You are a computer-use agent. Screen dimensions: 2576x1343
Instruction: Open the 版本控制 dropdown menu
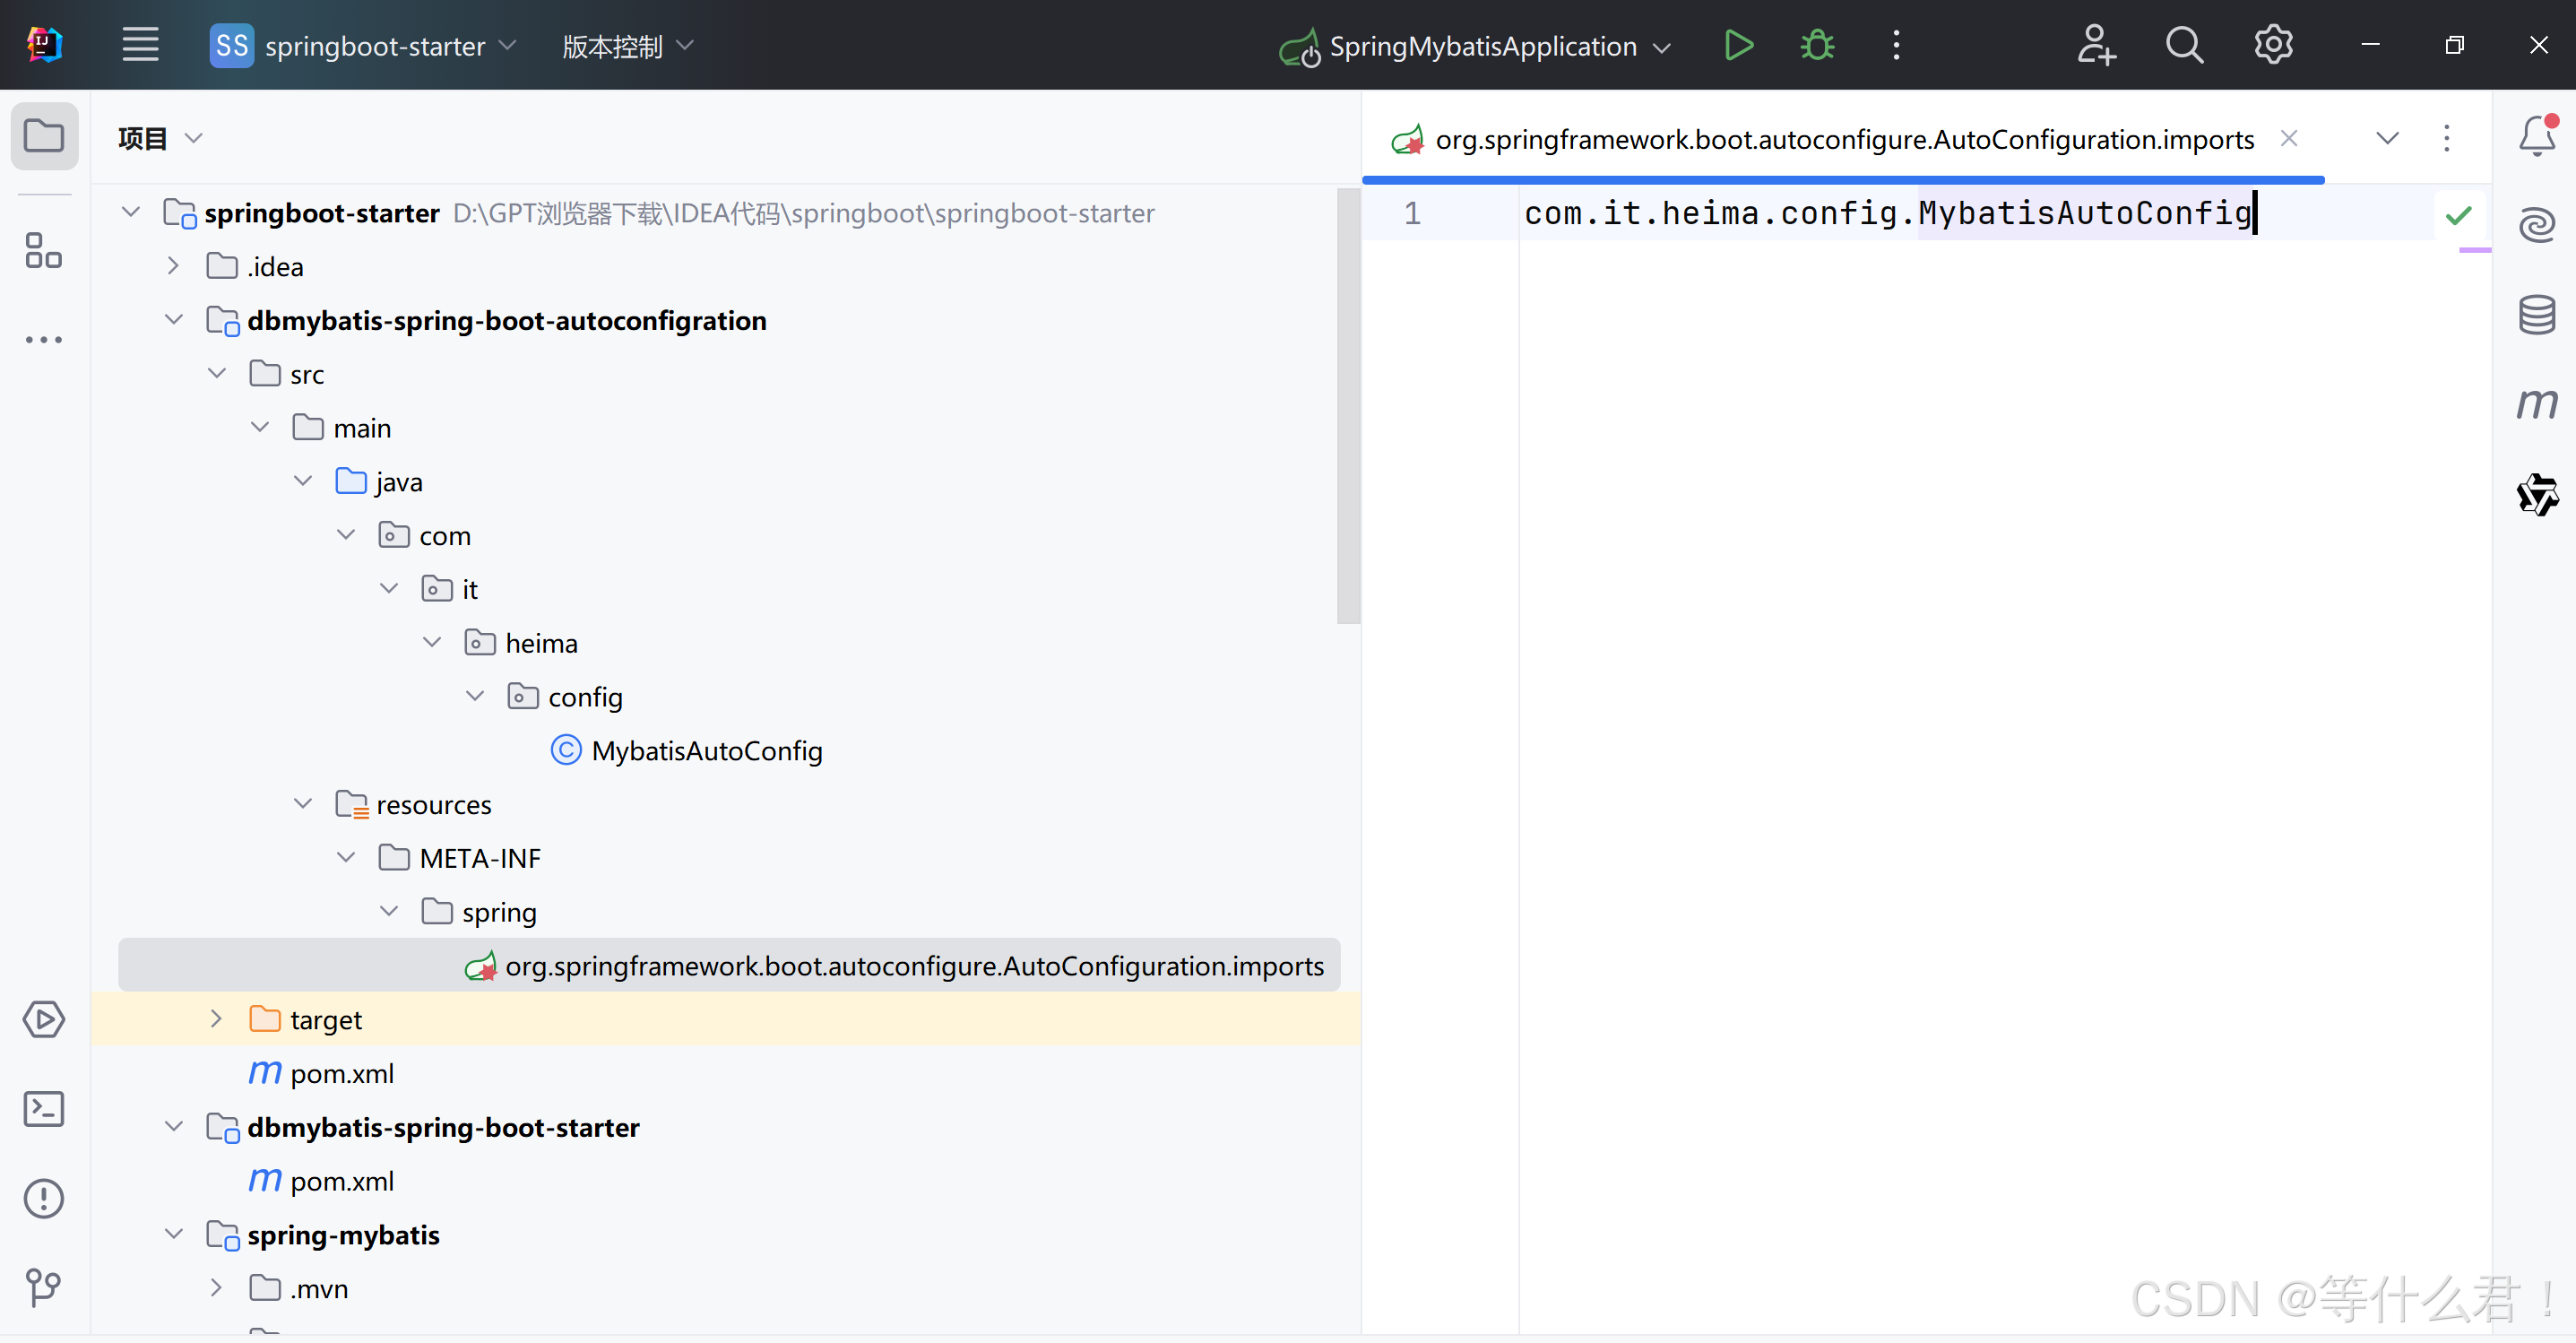click(x=627, y=46)
